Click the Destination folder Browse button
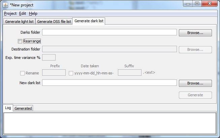 tap(195, 49)
